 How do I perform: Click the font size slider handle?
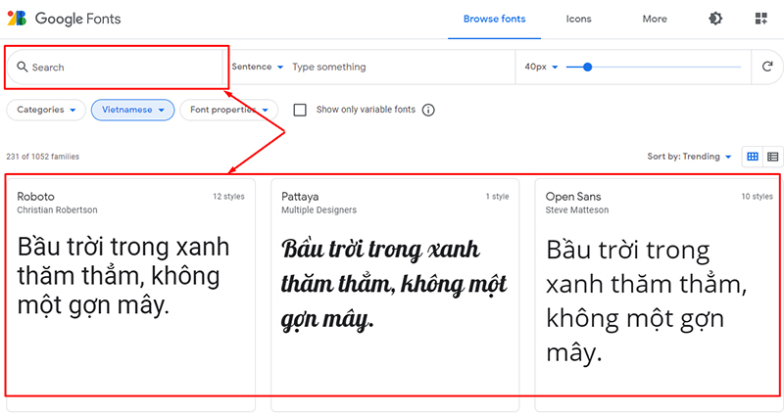click(x=587, y=67)
